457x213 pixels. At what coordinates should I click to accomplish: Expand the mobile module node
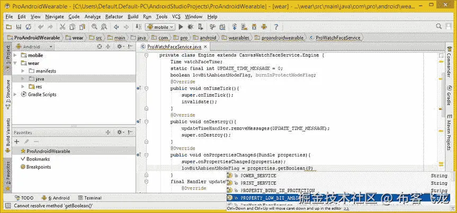point(15,55)
